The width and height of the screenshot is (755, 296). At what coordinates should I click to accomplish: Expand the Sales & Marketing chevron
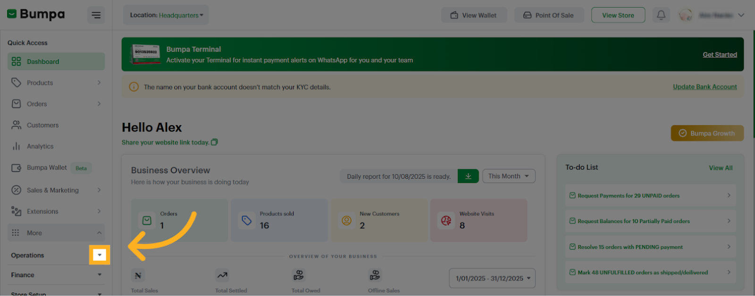pyautogui.click(x=99, y=190)
